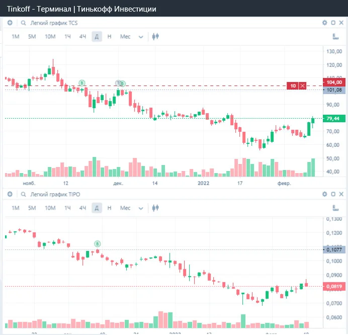This screenshot has width=348, height=335.
Task: Select 4Ч timeframe in TIPO chart
Action: 82,208
